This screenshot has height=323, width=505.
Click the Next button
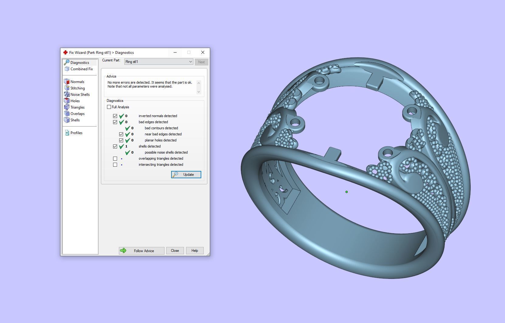tap(201, 62)
